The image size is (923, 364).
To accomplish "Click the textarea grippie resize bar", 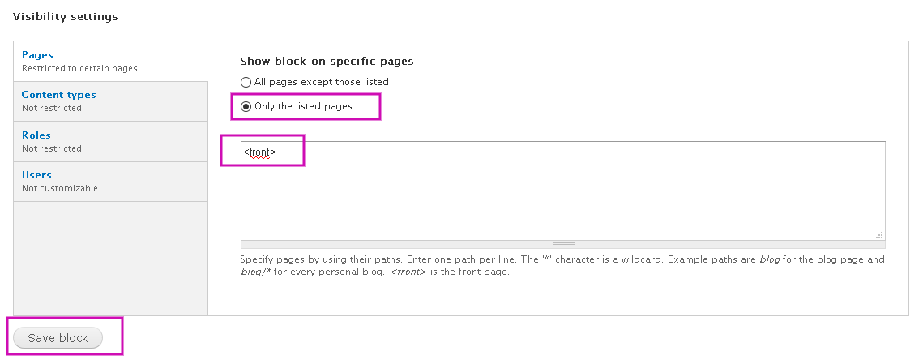I will [x=562, y=245].
